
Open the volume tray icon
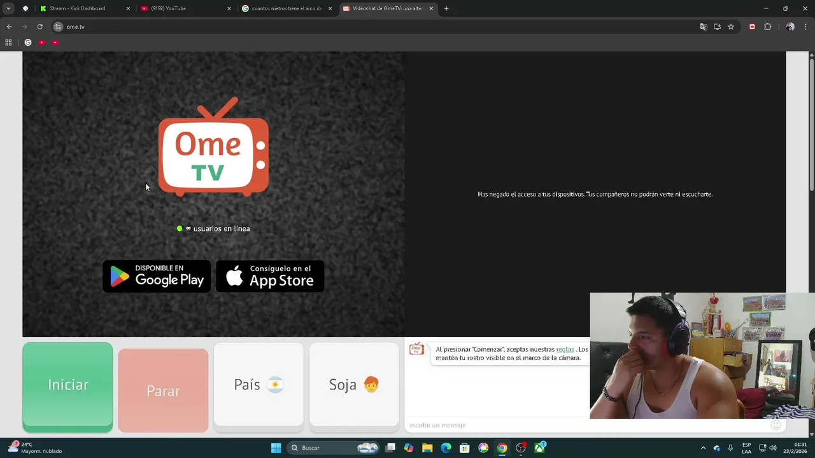[774, 448]
